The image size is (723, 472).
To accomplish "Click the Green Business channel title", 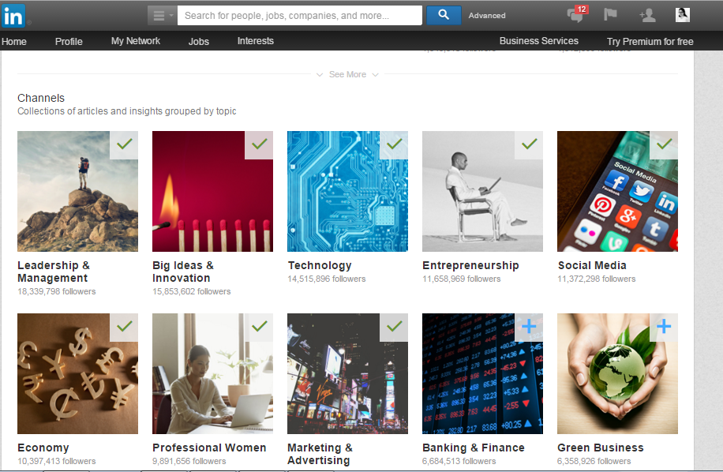I will tap(601, 448).
